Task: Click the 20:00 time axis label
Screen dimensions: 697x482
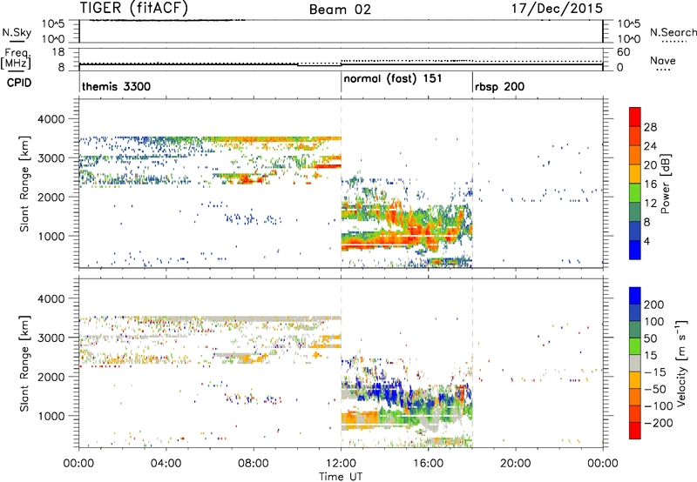Action: (x=516, y=464)
